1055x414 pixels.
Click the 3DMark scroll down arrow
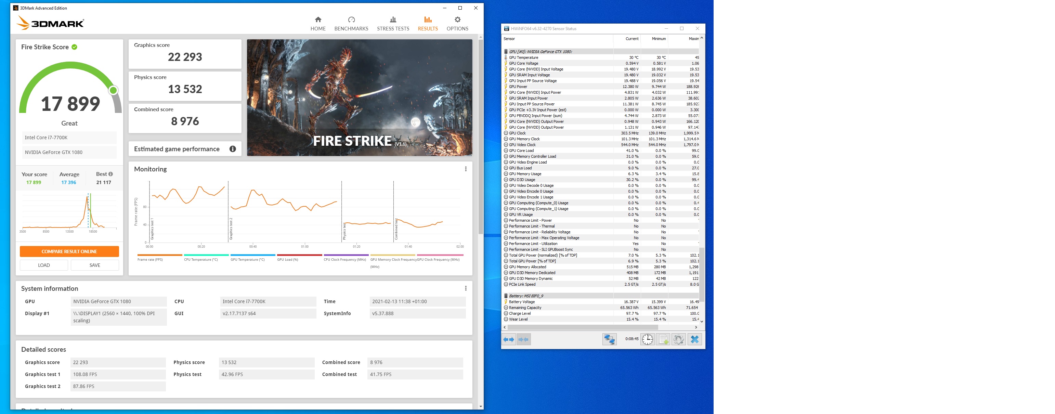pos(480,406)
